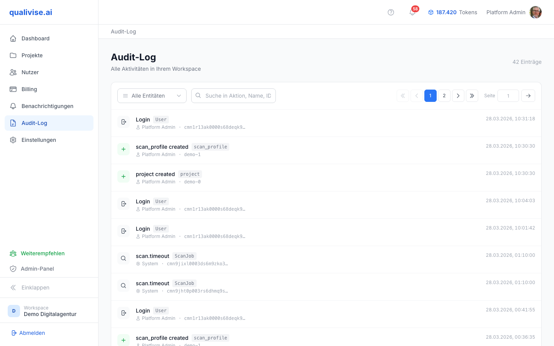Screen dimensions: 554x346
Task: Open Projekte in sidebar
Action: coord(49,55)
